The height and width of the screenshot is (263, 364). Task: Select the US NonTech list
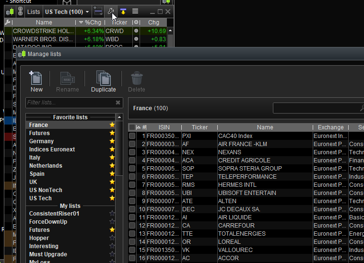tap(70, 190)
